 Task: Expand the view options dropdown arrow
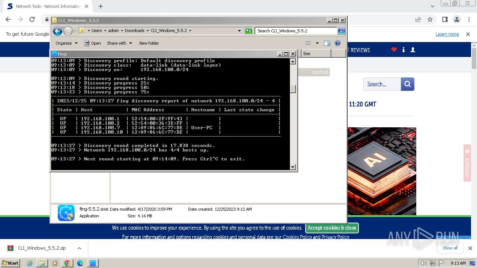317,43
